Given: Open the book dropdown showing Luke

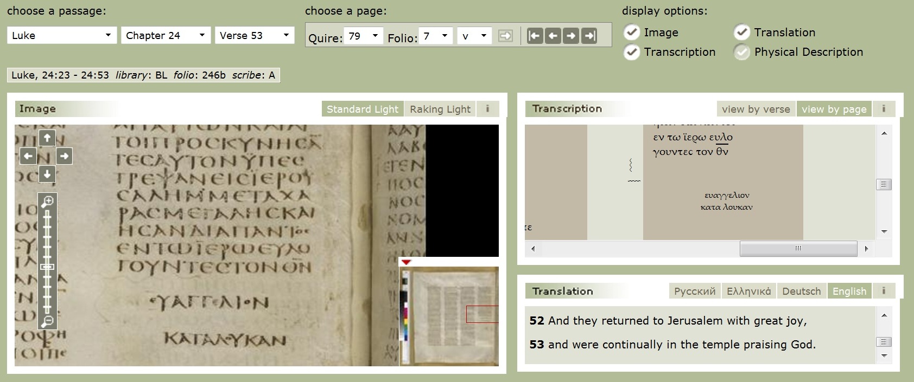Looking at the screenshot, I should [x=62, y=35].
